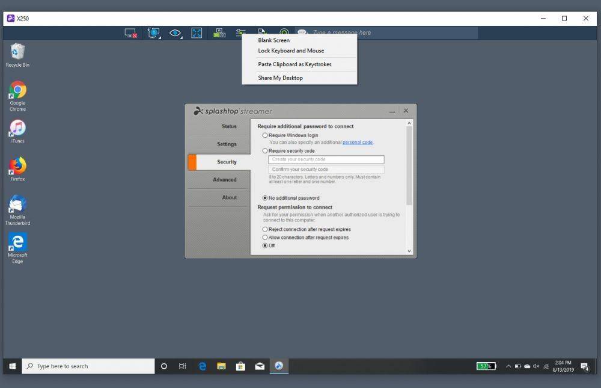Click the 'Type here to search' box

(88, 366)
